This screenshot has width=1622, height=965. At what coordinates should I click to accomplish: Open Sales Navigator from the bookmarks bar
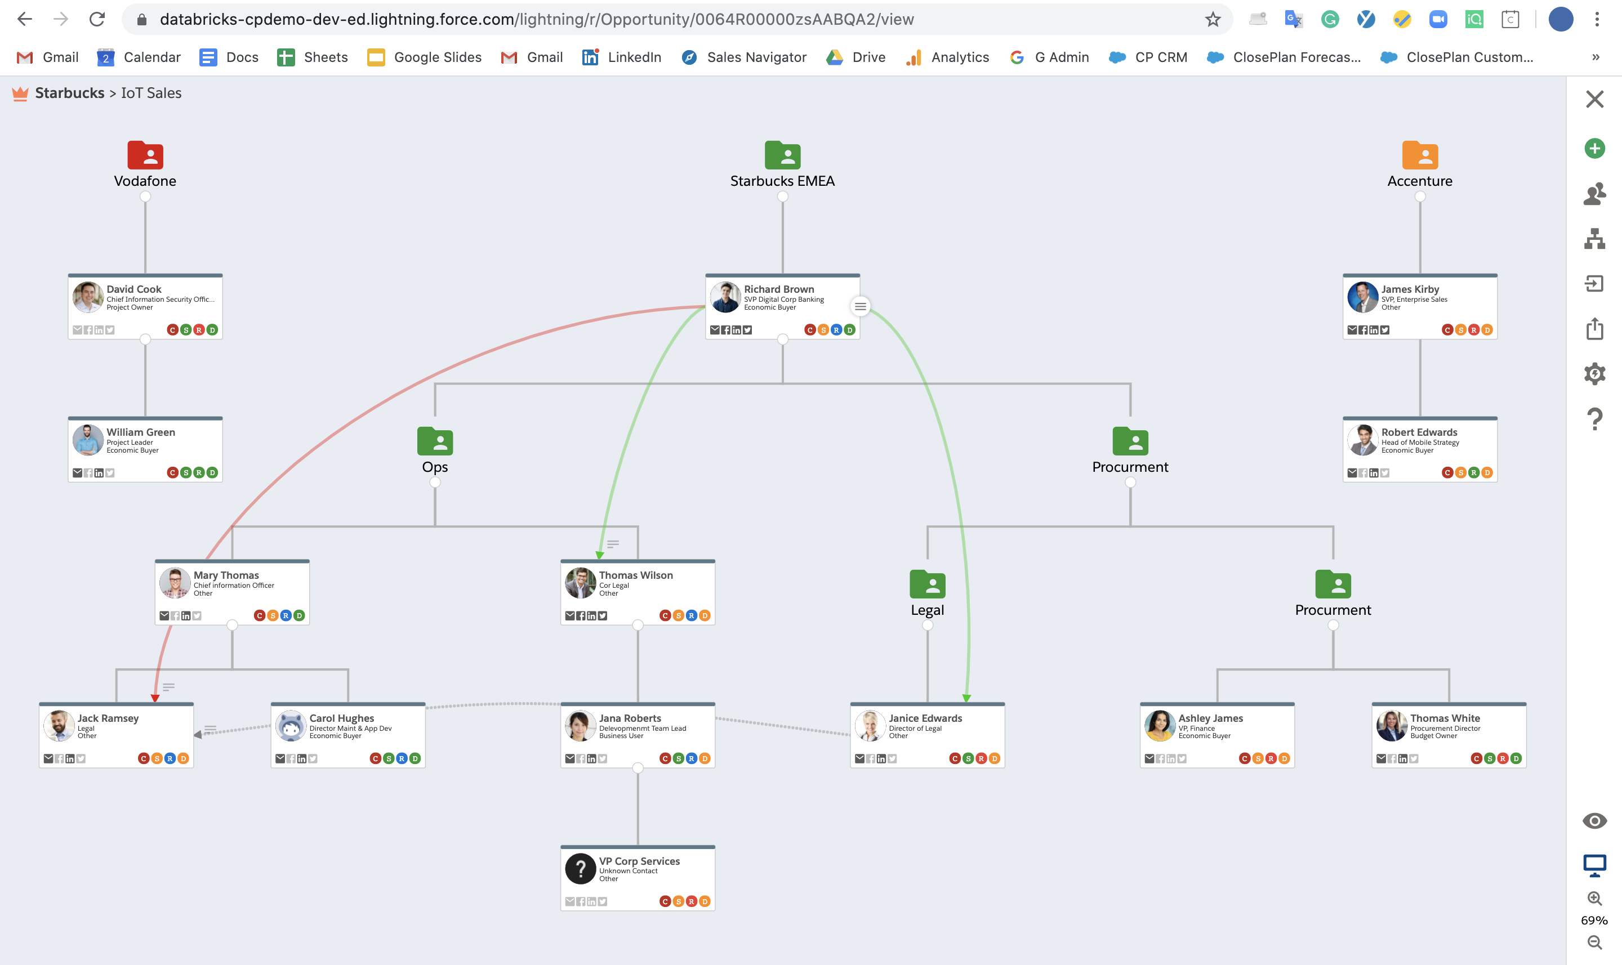(744, 57)
